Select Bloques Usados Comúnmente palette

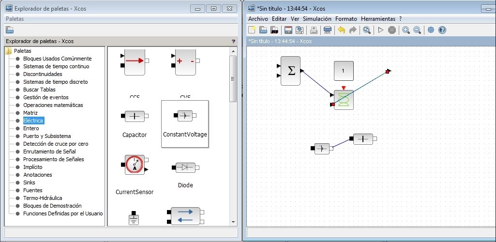pos(57,59)
